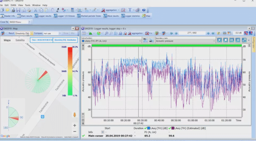Image resolution: width=256 pixels, height=141 pixels.
Task: Toggle the Main cursor checkmark
Action: 83,136
